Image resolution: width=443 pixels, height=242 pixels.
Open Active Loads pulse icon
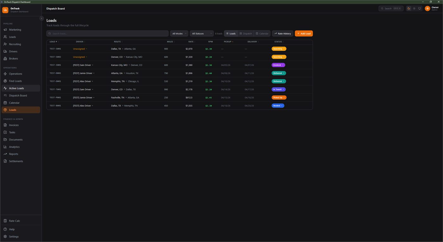click(x=5, y=88)
